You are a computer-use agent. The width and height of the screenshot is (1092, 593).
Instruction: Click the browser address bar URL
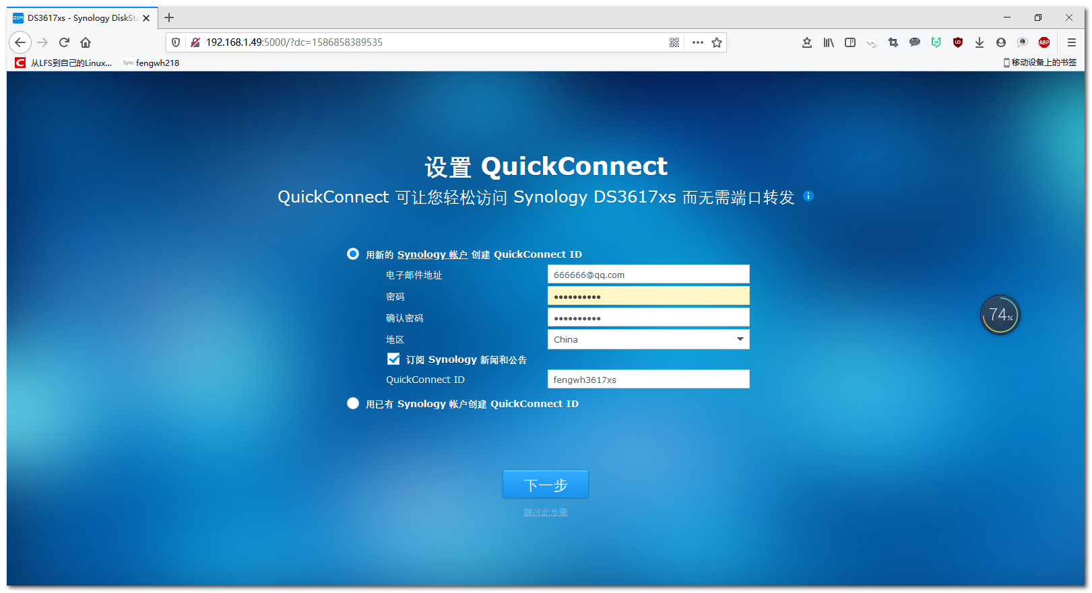294,42
